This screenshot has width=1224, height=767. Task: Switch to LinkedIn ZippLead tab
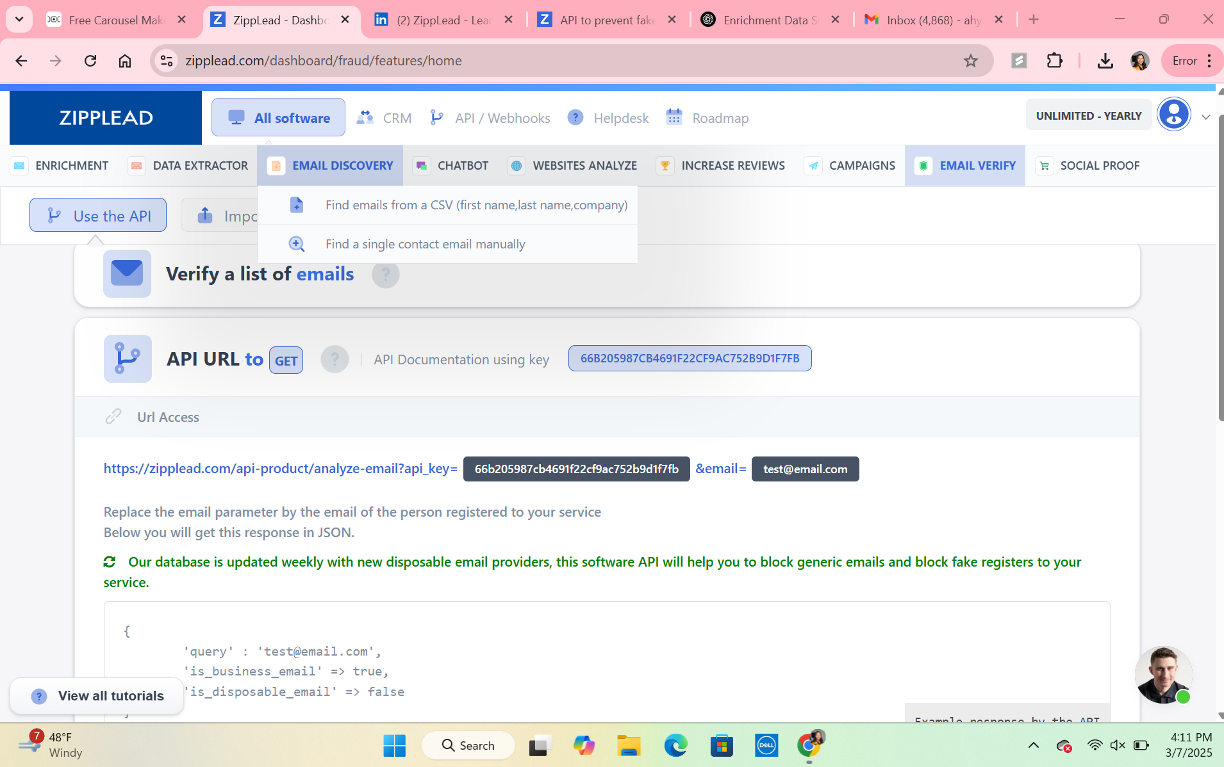(443, 20)
